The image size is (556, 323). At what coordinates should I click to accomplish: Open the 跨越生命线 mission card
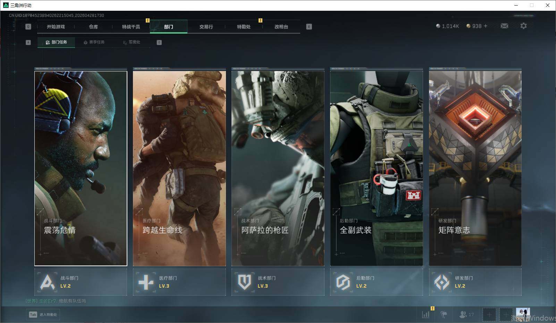click(x=179, y=168)
